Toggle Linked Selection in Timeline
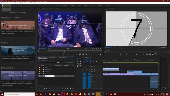 tap(91, 62)
